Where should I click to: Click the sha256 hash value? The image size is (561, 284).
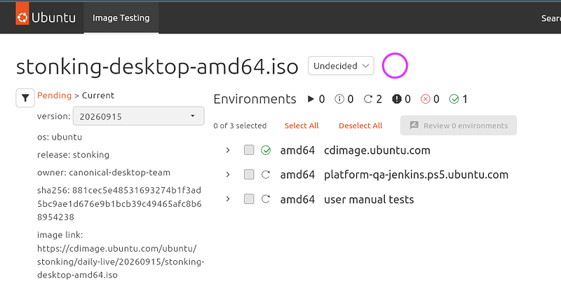click(x=119, y=203)
